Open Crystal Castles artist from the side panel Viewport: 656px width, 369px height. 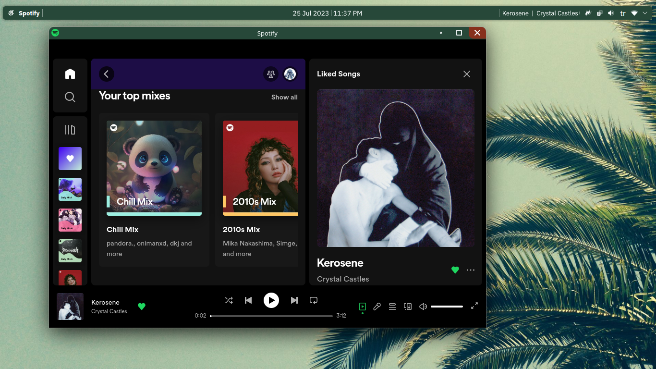(343, 279)
